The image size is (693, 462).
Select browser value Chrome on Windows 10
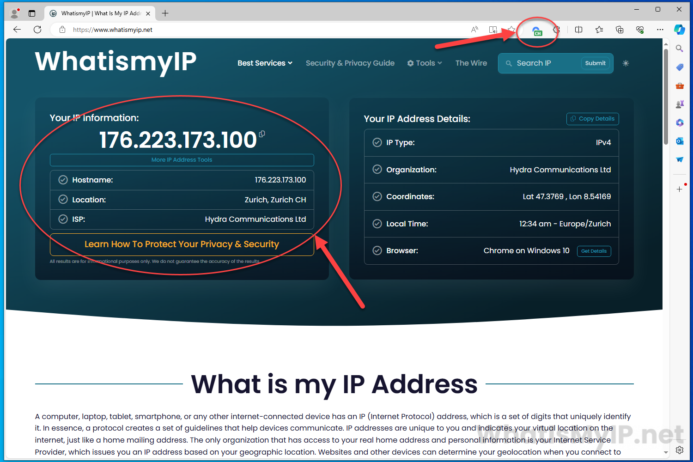[x=527, y=250]
